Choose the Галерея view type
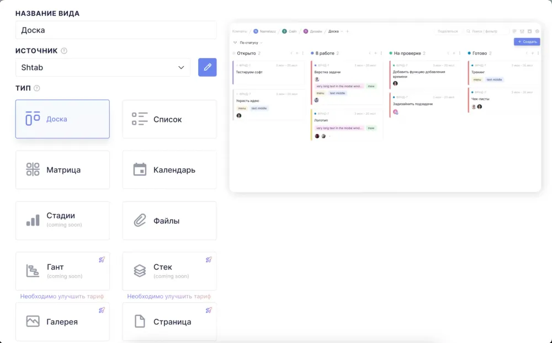 (62, 321)
